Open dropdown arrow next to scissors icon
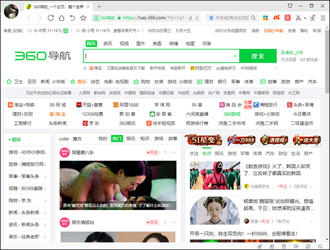Image resolution: width=330 pixels, height=250 pixels. coord(305,18)
